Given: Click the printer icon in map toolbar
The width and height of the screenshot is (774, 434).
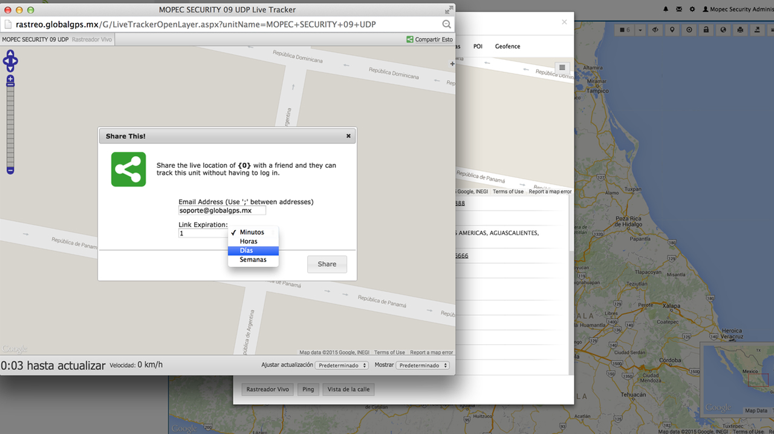Looking at the screenshot, I should (740, 30).
